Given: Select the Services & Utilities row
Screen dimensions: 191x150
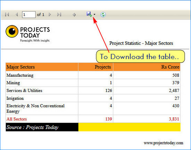Looking at the screenshot, I should [x=93, y=91].
